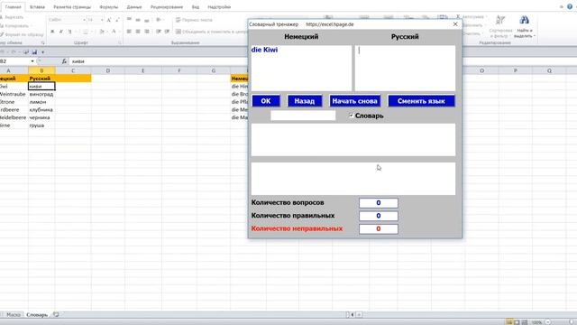Screen dimensions: 577x325
Task: Click the OK button in trainer dialog
Action: click(266, 101)
